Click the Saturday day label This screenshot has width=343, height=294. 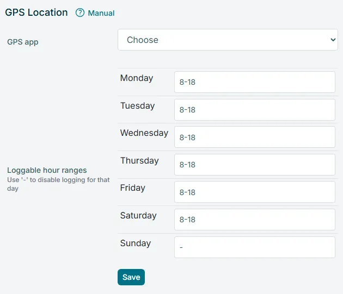(138, 216)
